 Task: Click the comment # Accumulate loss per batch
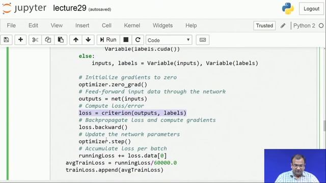[123, 148]
